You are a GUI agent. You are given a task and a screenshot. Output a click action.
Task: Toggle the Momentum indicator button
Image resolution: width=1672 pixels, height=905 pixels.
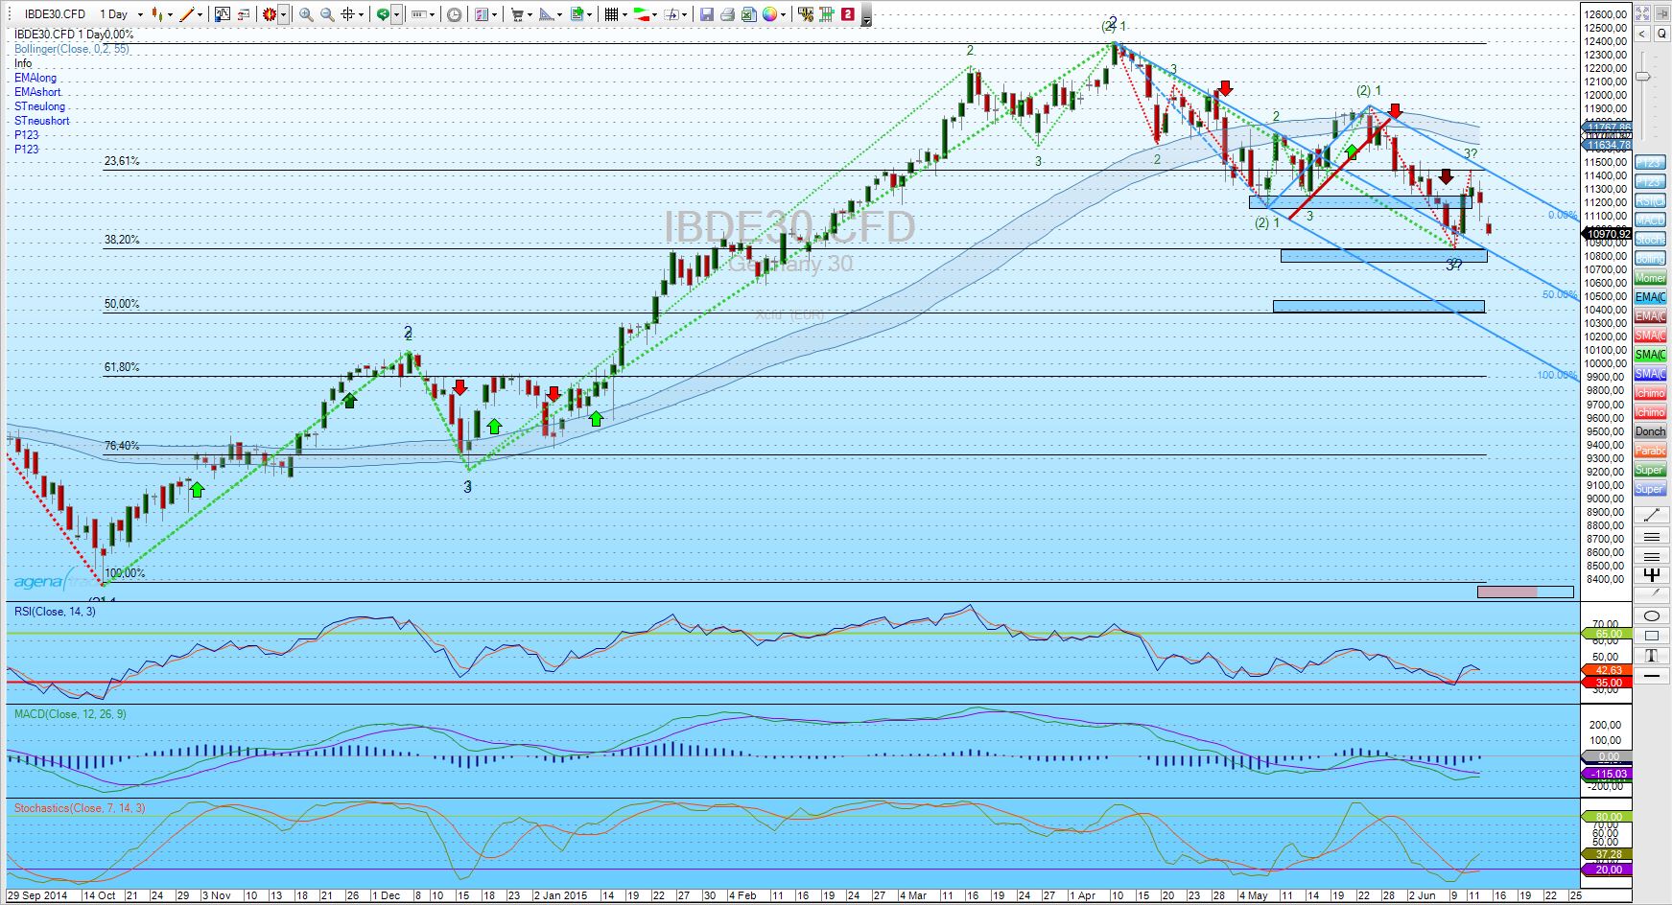click(x=1650, y=278)
